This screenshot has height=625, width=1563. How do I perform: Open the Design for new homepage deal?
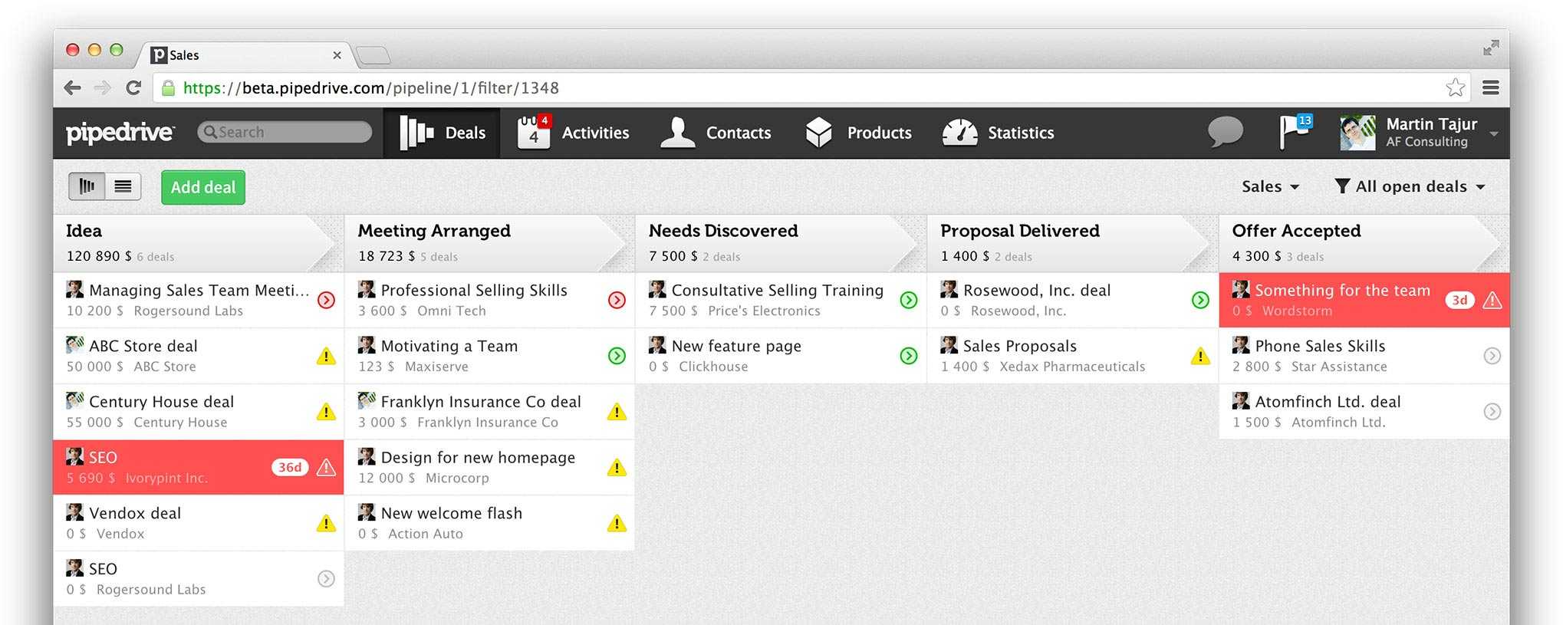[489, 467]
